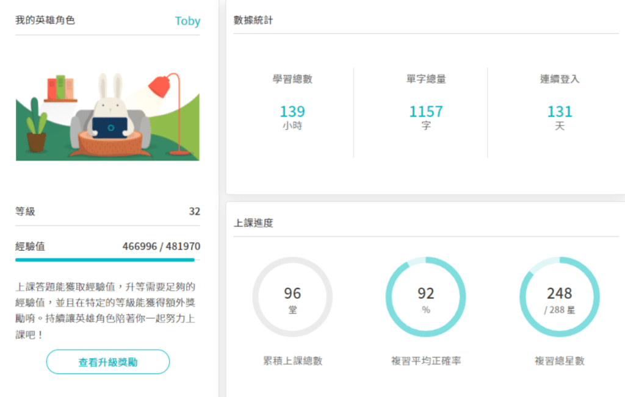Click the 複習平均正確率 ring showing 92%

point(425,297)
